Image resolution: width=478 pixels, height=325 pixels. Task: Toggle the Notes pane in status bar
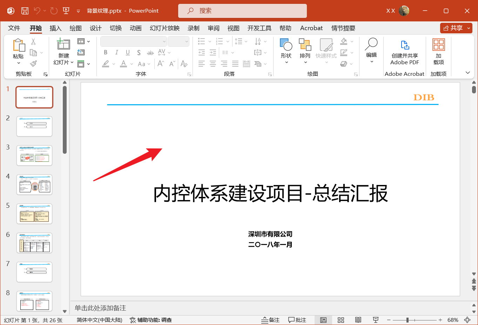[270, 320]
